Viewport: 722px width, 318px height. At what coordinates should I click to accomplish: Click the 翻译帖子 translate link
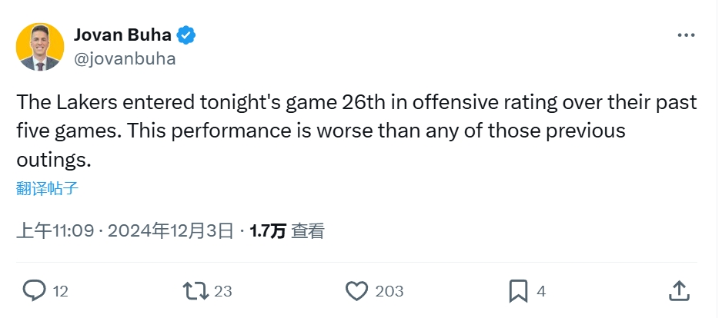coord(47,186)
